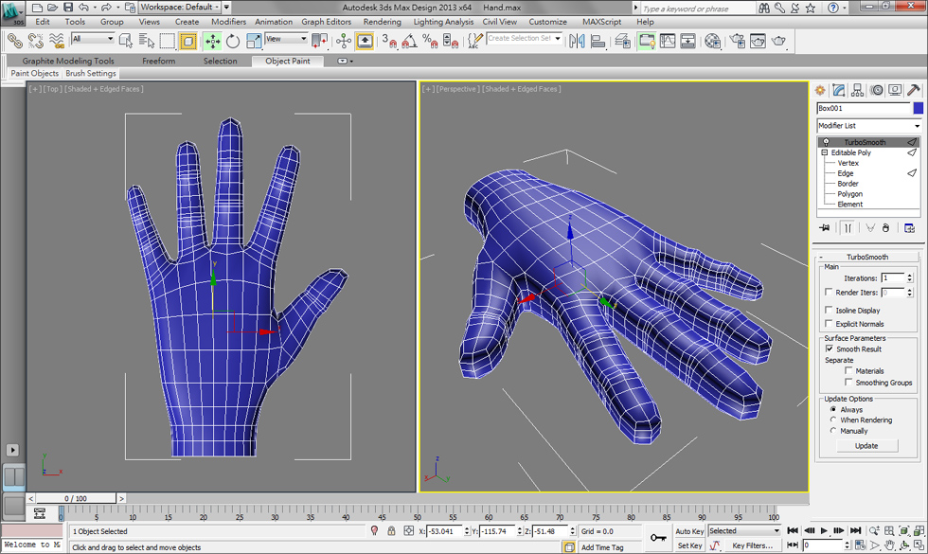Click the teapot Render Production icon

(779, 41)
